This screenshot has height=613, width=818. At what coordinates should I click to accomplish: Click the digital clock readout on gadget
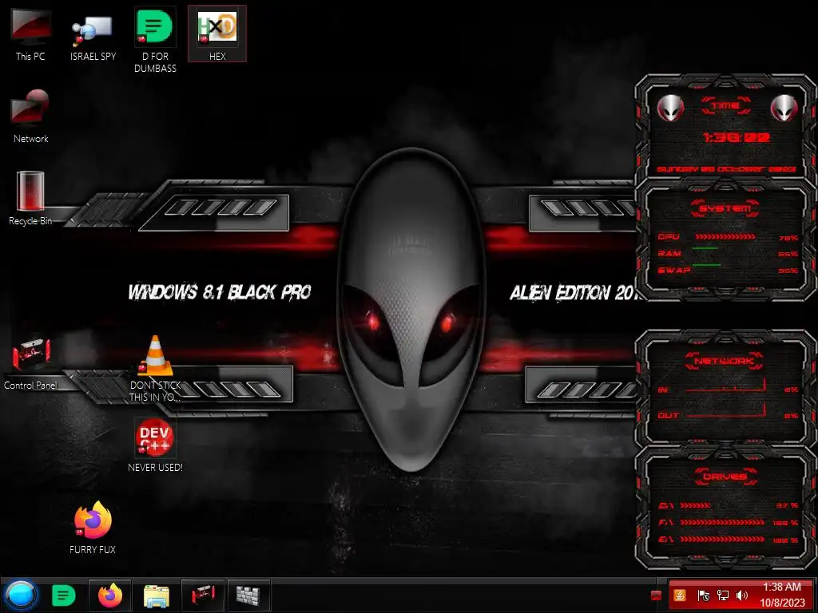coord(736,138)
